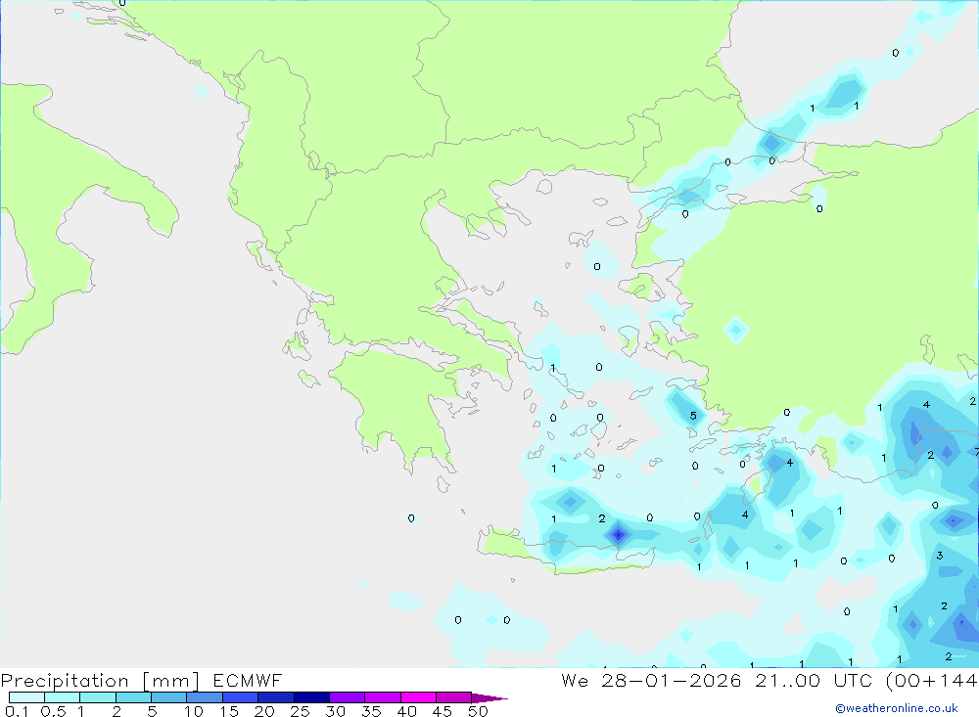Select the 25–30 mm darkest navy legend swatch
The image size is (979, 717).
click(311, 697)
